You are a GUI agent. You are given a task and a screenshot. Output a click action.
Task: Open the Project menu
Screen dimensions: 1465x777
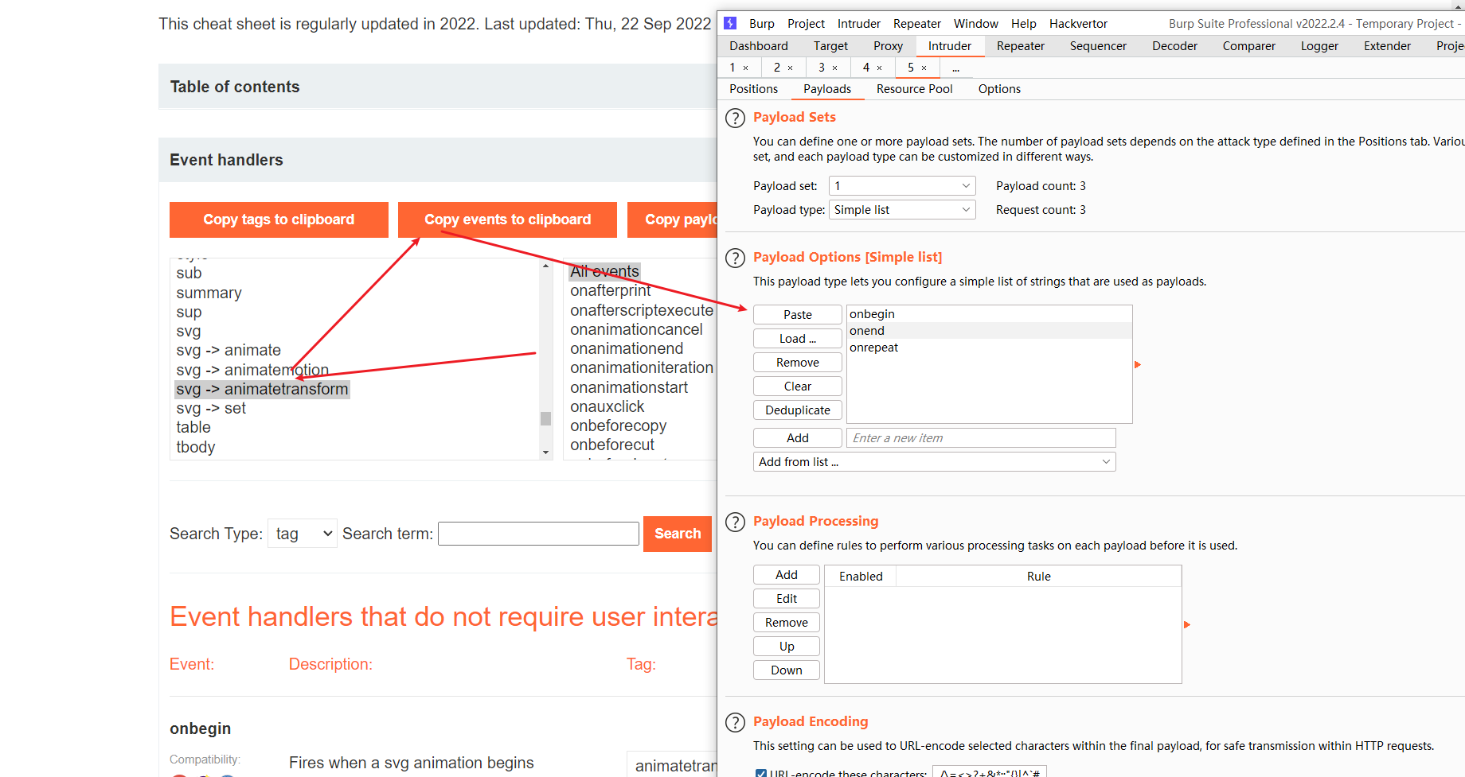tap(806, 24)
